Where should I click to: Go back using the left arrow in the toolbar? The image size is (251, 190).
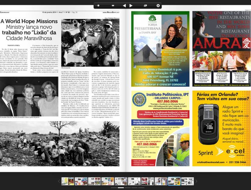click(x=124, y=5)
